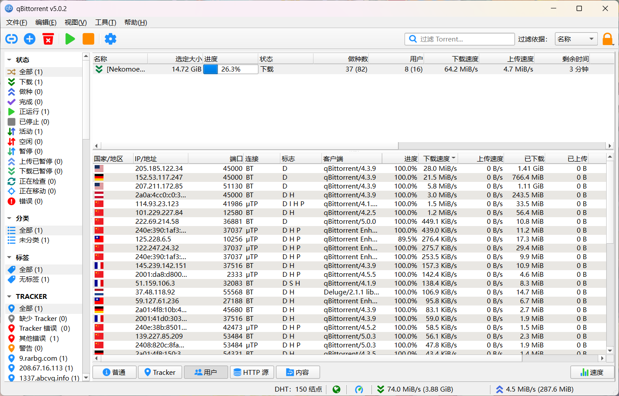Click the green download speed arrow in status bar
This screenshot has width=619, height=396.
(380, 389)
